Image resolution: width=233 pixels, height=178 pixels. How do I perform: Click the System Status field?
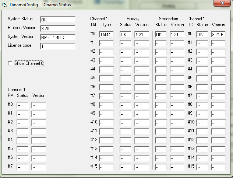(57, 20)
